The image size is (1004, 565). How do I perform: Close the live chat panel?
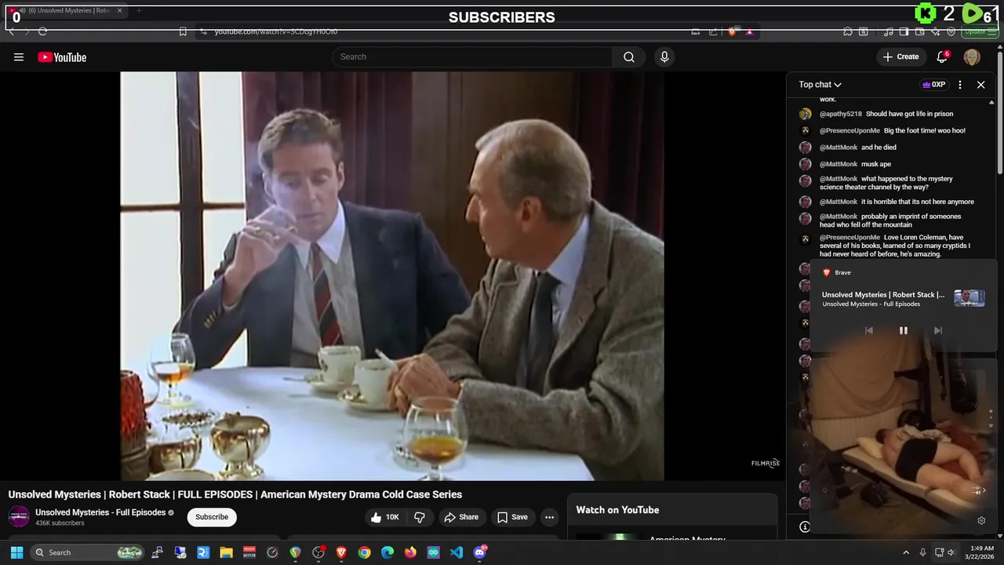pos(980,85)
